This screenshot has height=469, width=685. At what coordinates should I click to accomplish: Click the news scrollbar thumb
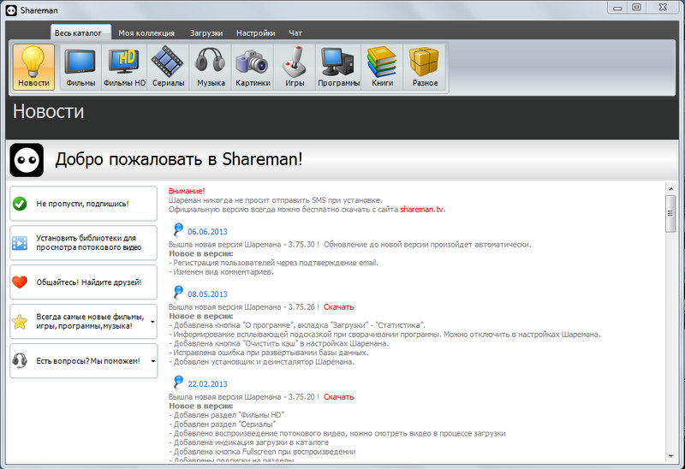[670, 214]
